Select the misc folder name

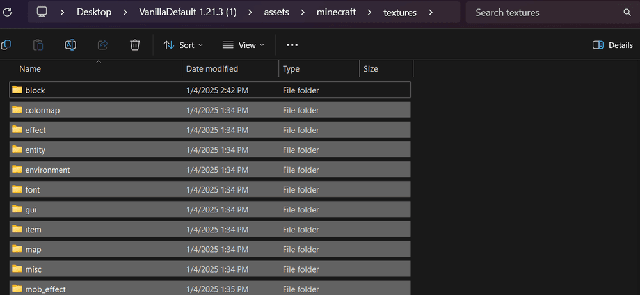(33, 269)
